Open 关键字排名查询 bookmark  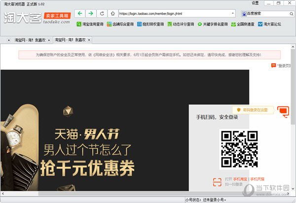click(213, 24)
